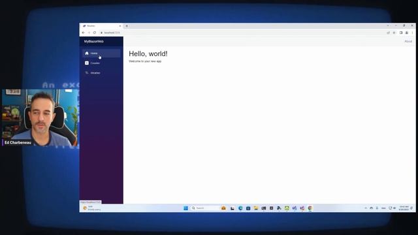
Task: Open the Chrome three-dot menu
Action: [412, 33]
